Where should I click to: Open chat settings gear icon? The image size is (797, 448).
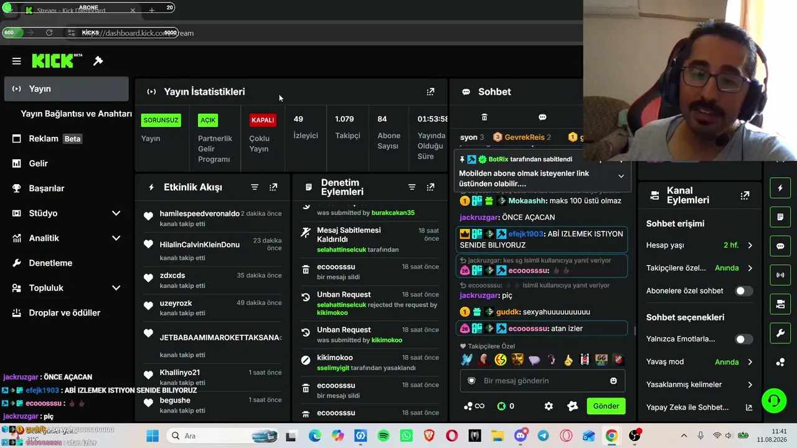click(x=549, y=406)
